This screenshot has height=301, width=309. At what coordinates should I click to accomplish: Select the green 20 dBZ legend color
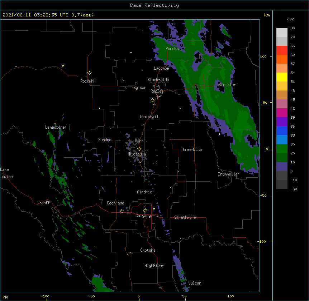pyautogui.click(x=282, y=149)
